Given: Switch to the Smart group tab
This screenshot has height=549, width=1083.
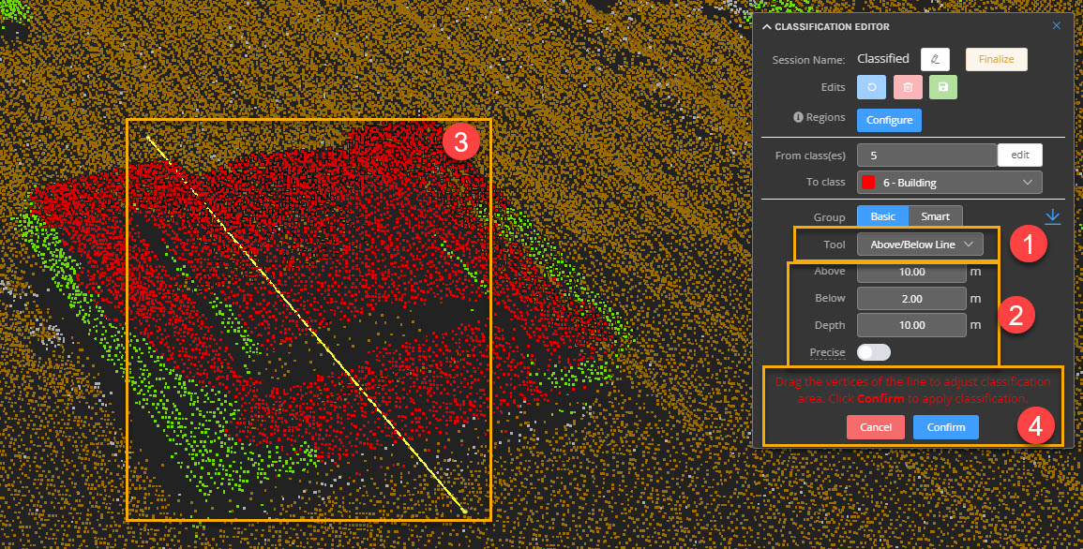Looking at the screenshot, I should 935,215.
